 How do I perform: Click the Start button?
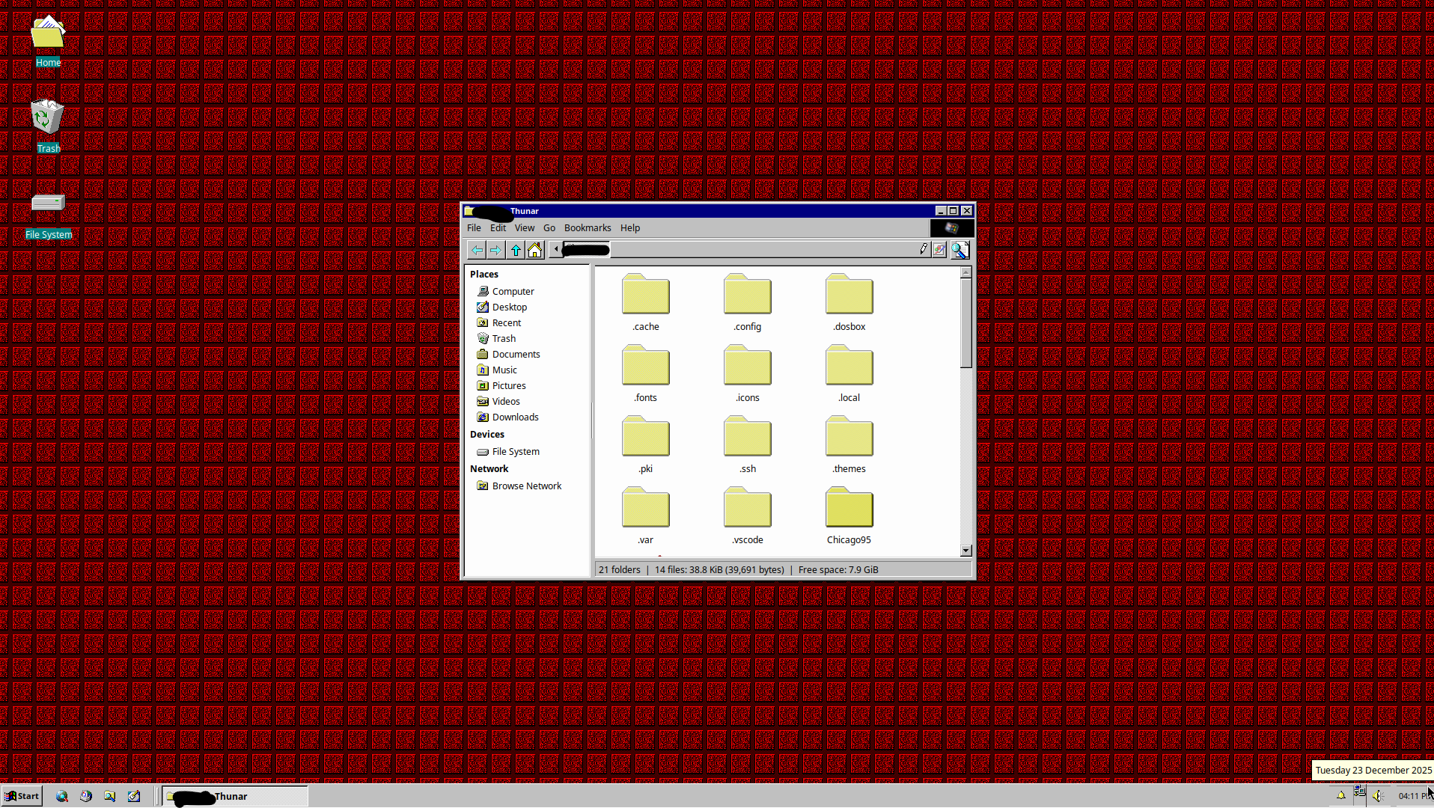click(x=22, y=796)
